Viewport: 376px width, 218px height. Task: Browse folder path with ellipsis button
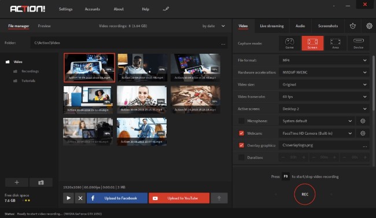pyautogui.click(x=223, y=43)
